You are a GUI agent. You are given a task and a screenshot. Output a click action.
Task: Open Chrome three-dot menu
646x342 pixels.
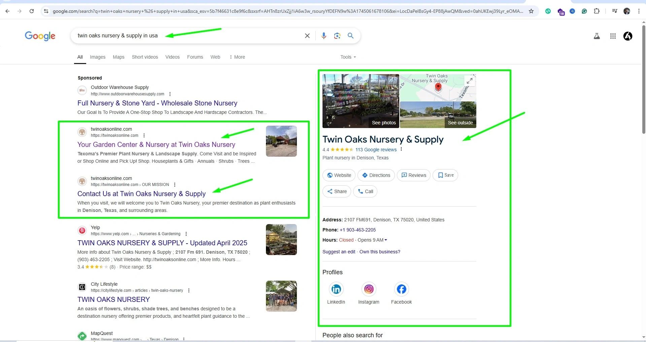[639, 11]
